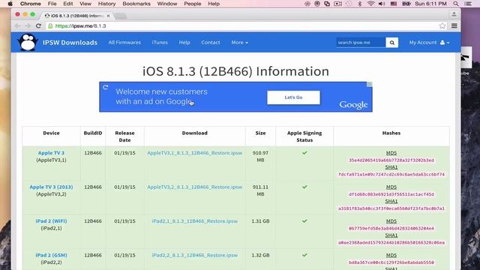Download iPad2,2_8.1.3_12B466_Restore.ipsw
The image size is (480, 270).
pyautogui.click(x=195, y=255)
